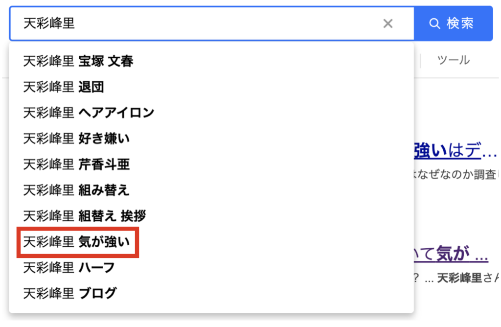Open the ツール tools option
The width and height of the screenshot is (501, 327).
[x=454, y=60]
